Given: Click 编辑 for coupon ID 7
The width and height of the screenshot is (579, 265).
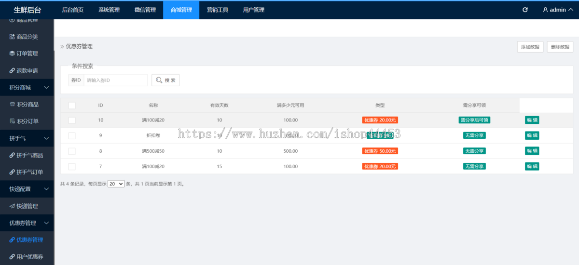Looking at the screenshot, I should coord(532,166).
